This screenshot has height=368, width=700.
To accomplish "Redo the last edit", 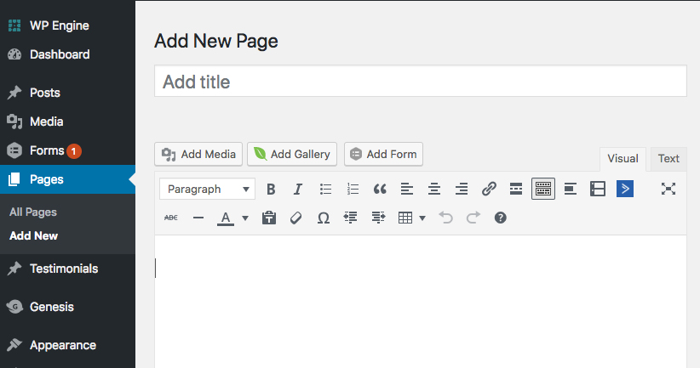I will [x=473, y=218].
